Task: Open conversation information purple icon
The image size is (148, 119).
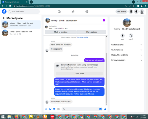Action: tap(104, 20)
